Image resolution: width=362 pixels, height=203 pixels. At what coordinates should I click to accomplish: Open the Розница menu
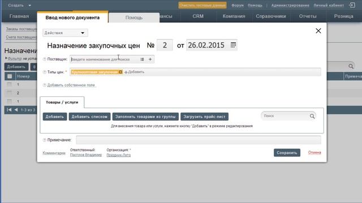(x=344, y=16)
